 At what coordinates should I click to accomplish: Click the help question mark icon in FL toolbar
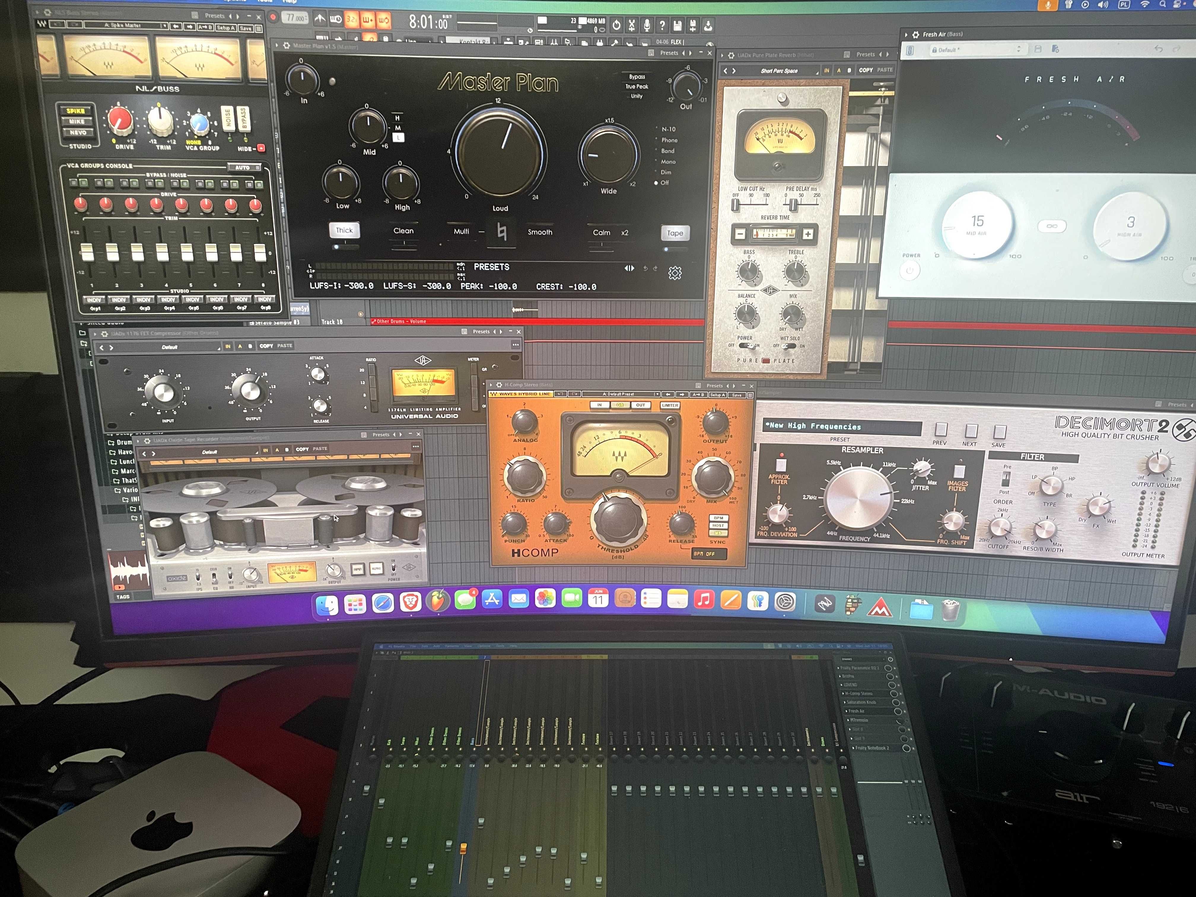pos(662,25)
